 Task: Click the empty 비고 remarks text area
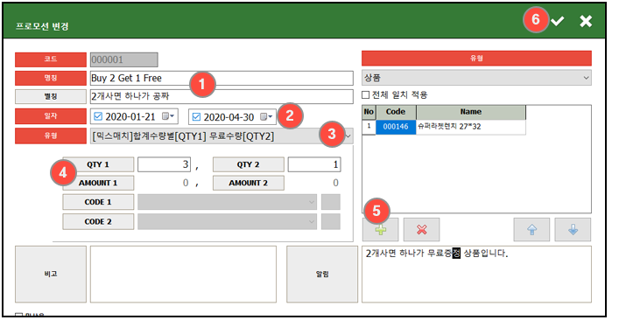pyautogui.click(x=183, y=274)
